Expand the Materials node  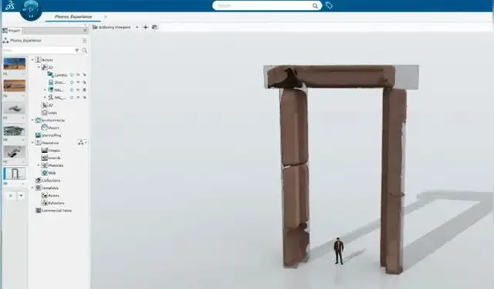[39, 165]
